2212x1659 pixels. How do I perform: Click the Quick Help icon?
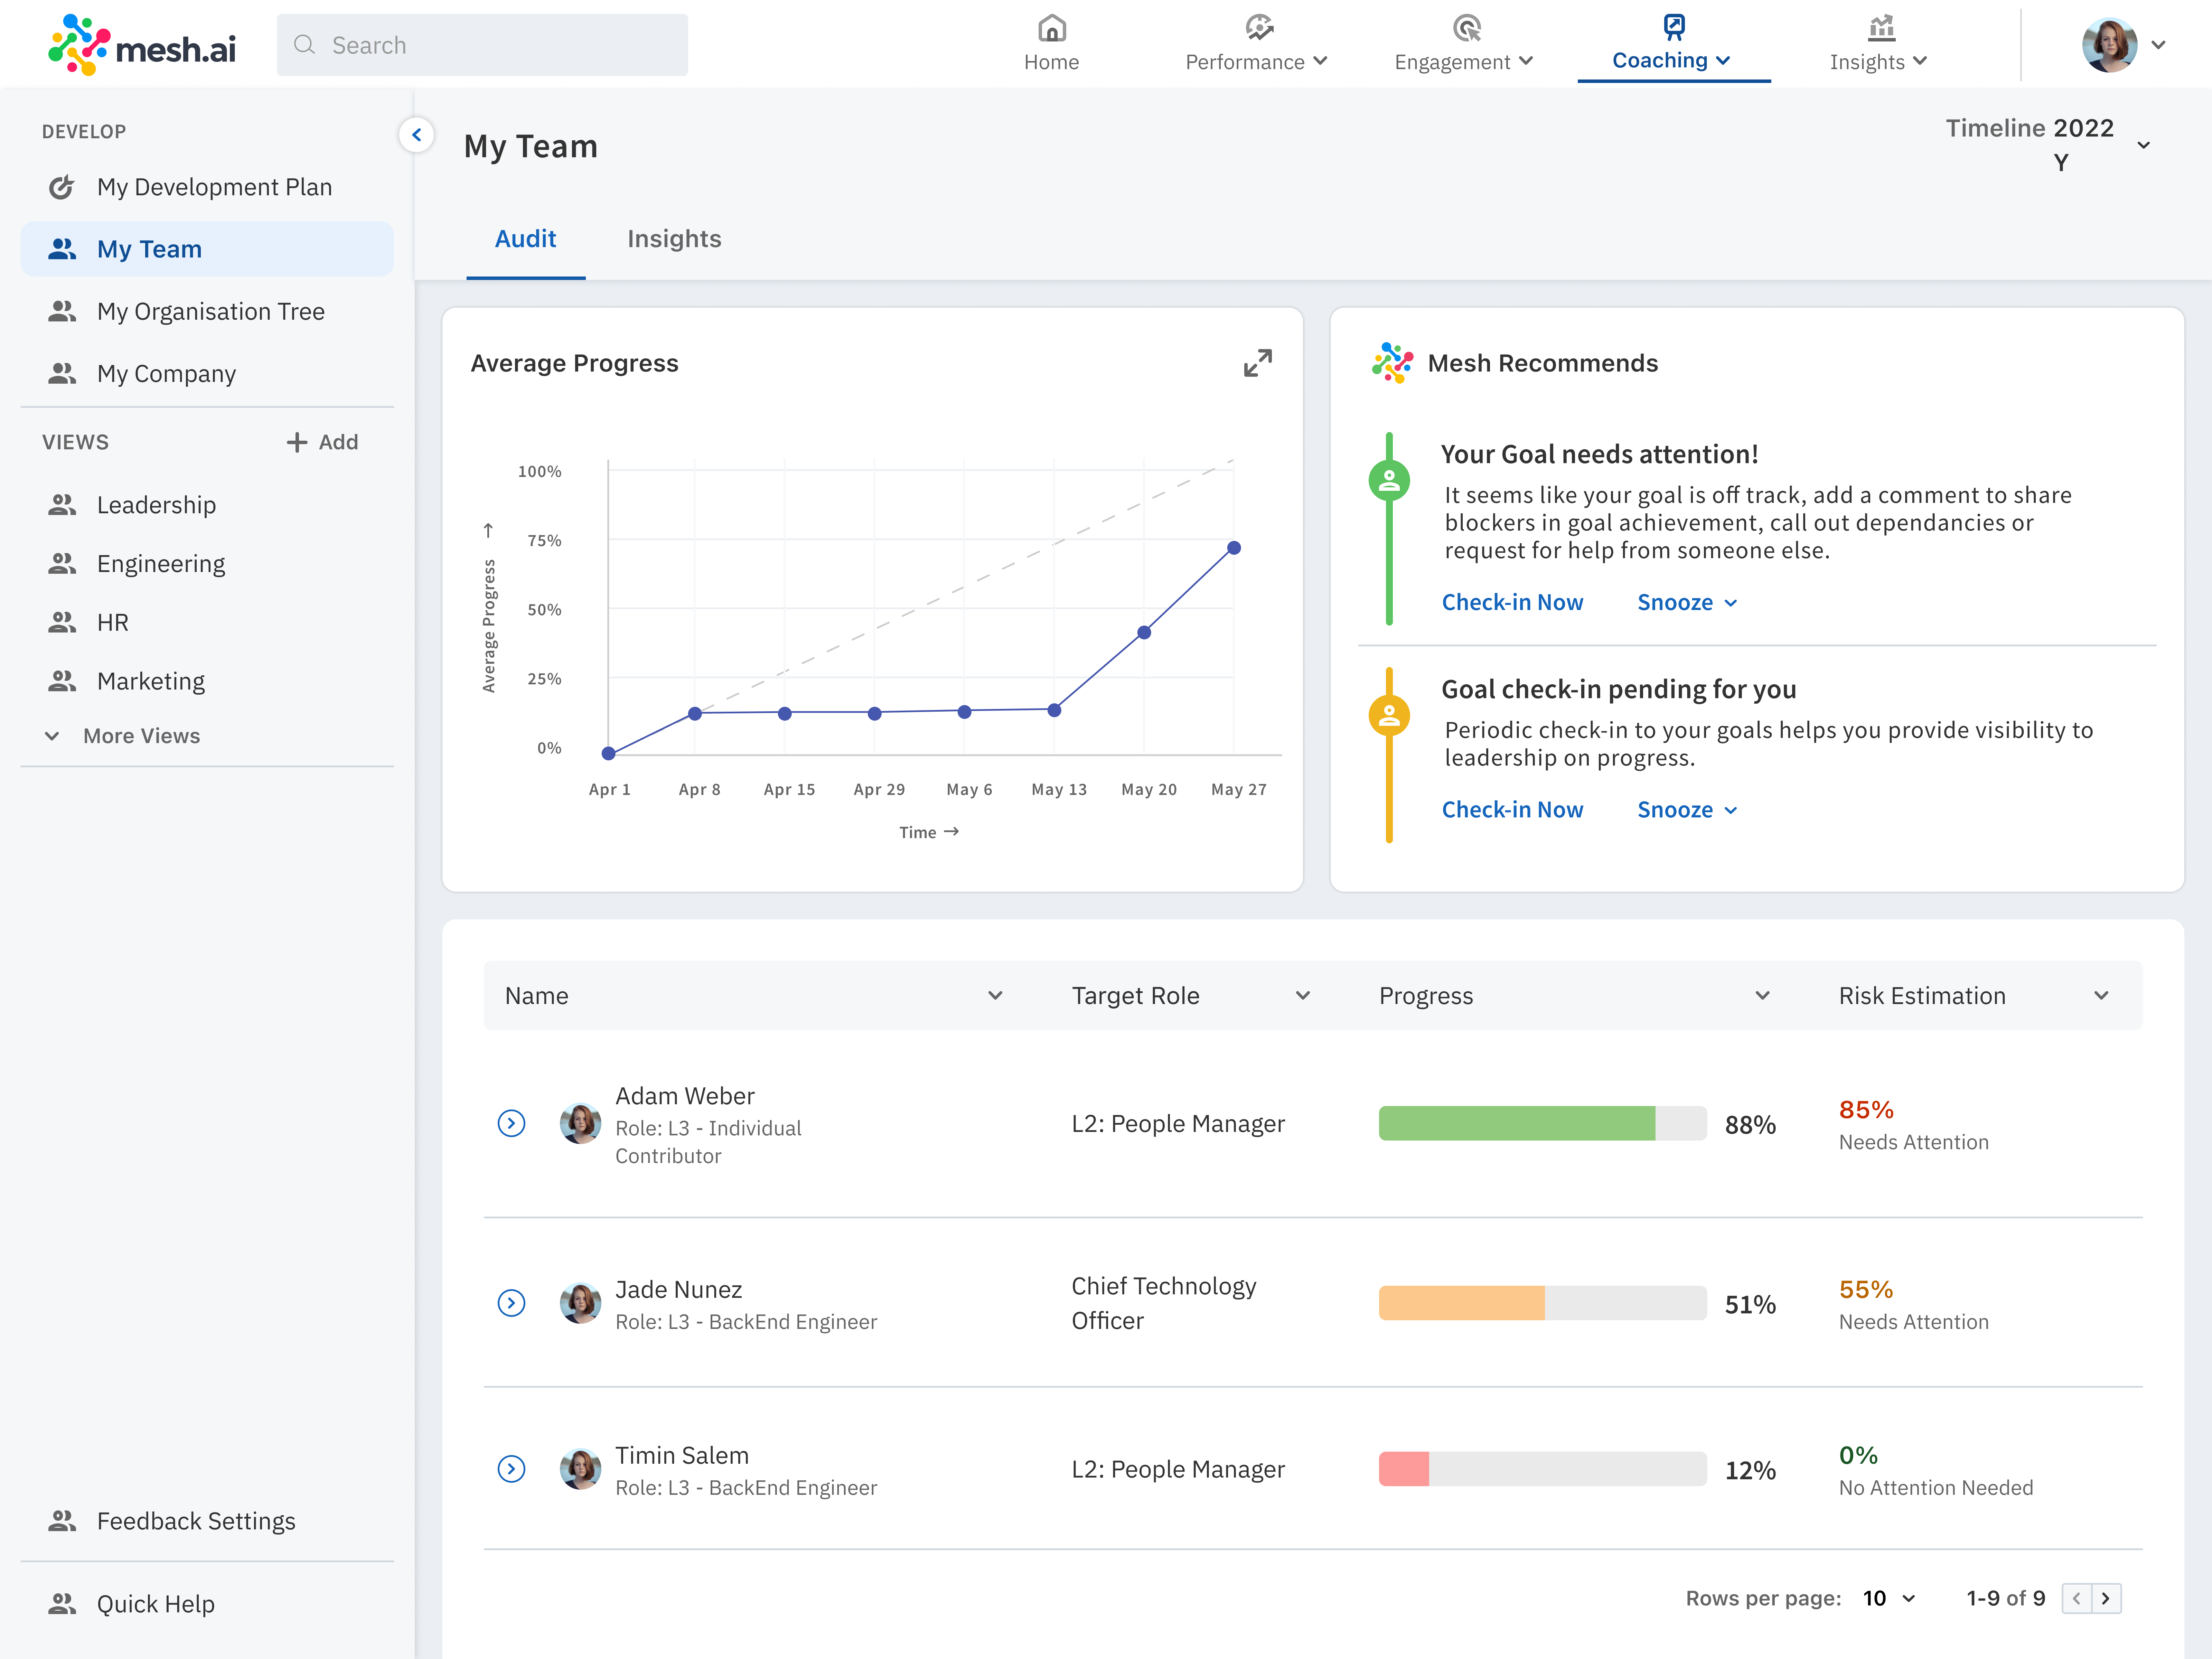coord(62,1604)
